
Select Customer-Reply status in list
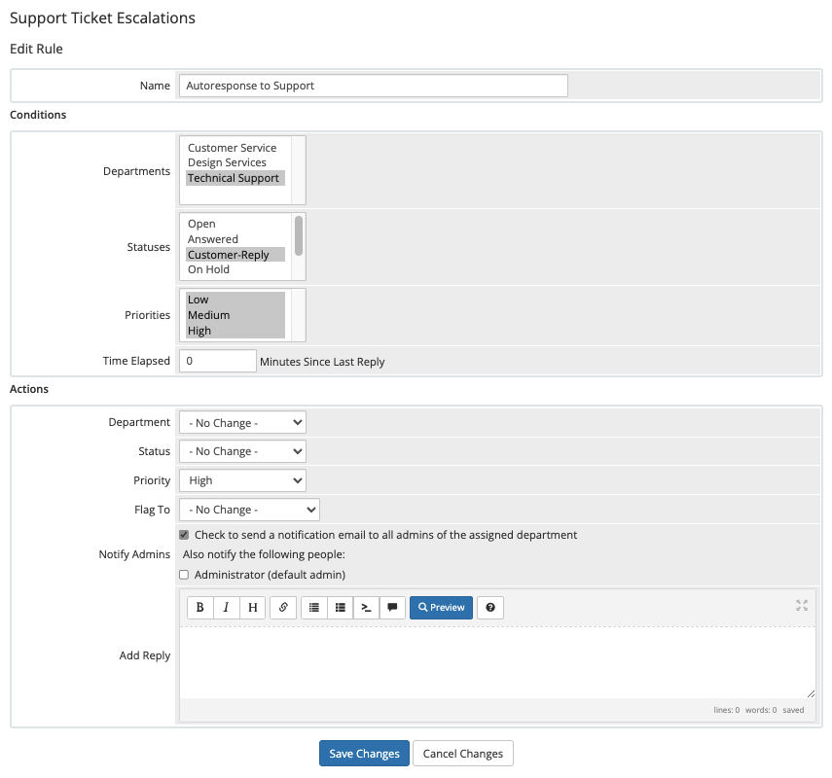click(235, 255)
